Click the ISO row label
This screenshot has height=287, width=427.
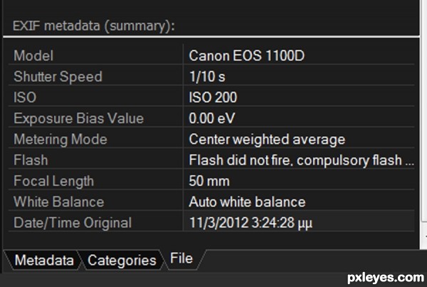pos(25,97)
